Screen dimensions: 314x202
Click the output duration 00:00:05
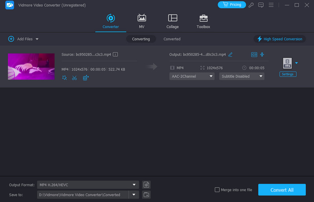click(257, 68)
